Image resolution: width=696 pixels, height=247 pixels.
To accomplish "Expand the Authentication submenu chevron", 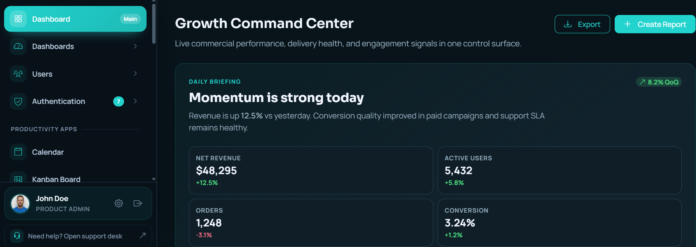I will pyautogui.click(x=135, y=101).
